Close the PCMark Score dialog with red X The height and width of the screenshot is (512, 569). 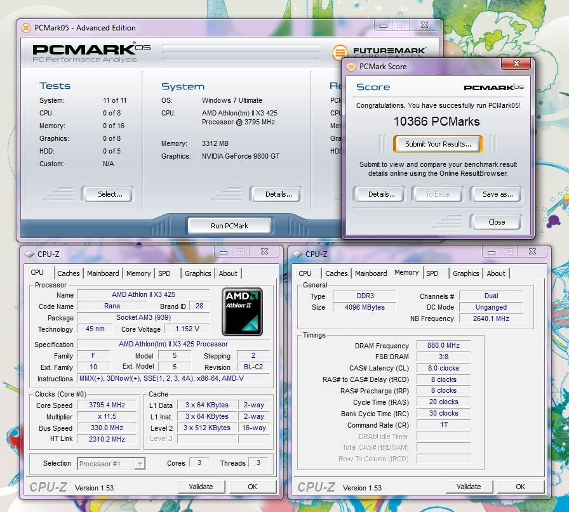516,63
